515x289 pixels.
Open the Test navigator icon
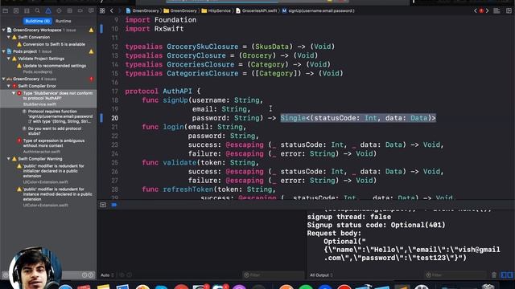(59, 10)
